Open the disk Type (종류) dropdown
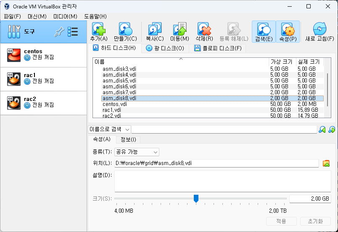338x232 pixels. [137, 152]
